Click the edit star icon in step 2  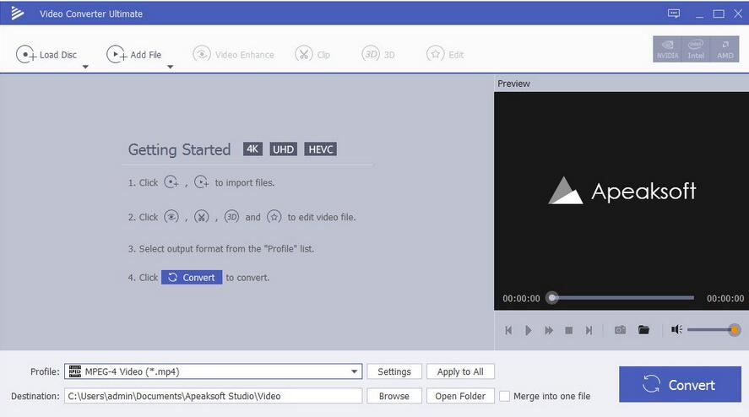tap(274, 217)
